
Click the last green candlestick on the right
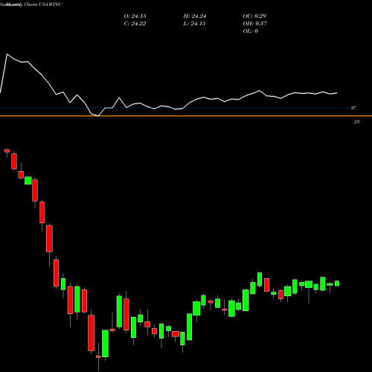pos(337,283)
